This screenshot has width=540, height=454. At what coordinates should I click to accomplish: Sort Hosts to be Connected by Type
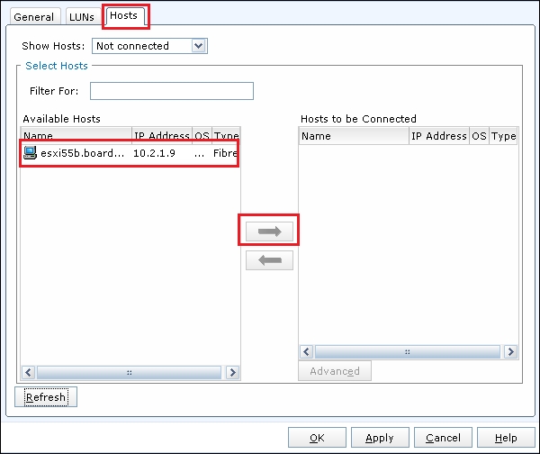coord(503,136)
